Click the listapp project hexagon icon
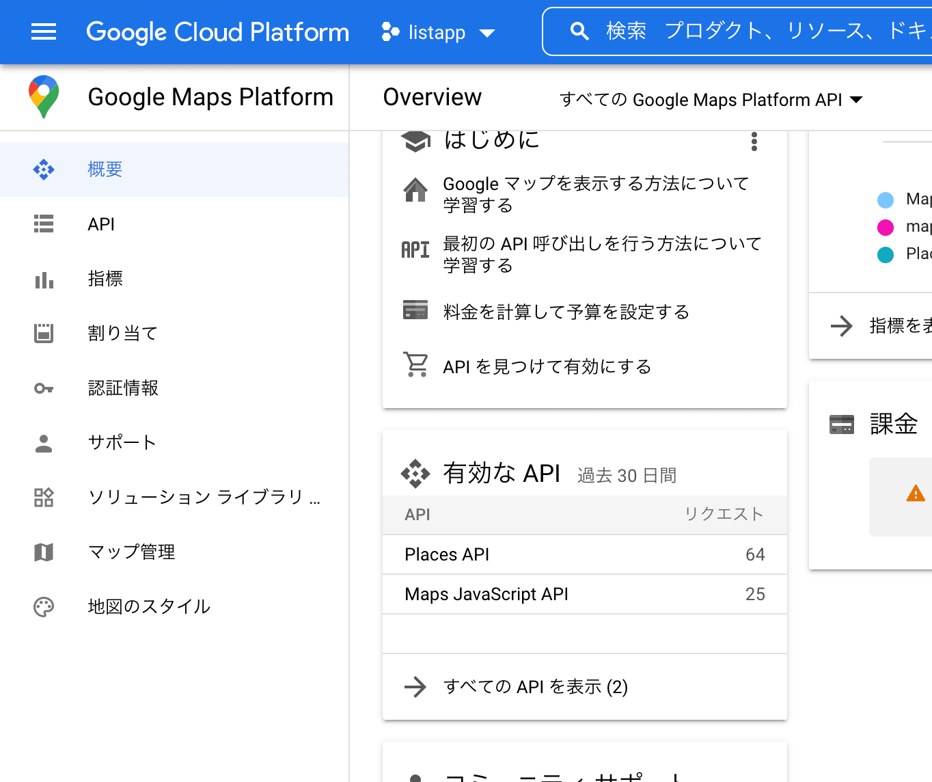 pyautogui.click(x=390, y=32)
